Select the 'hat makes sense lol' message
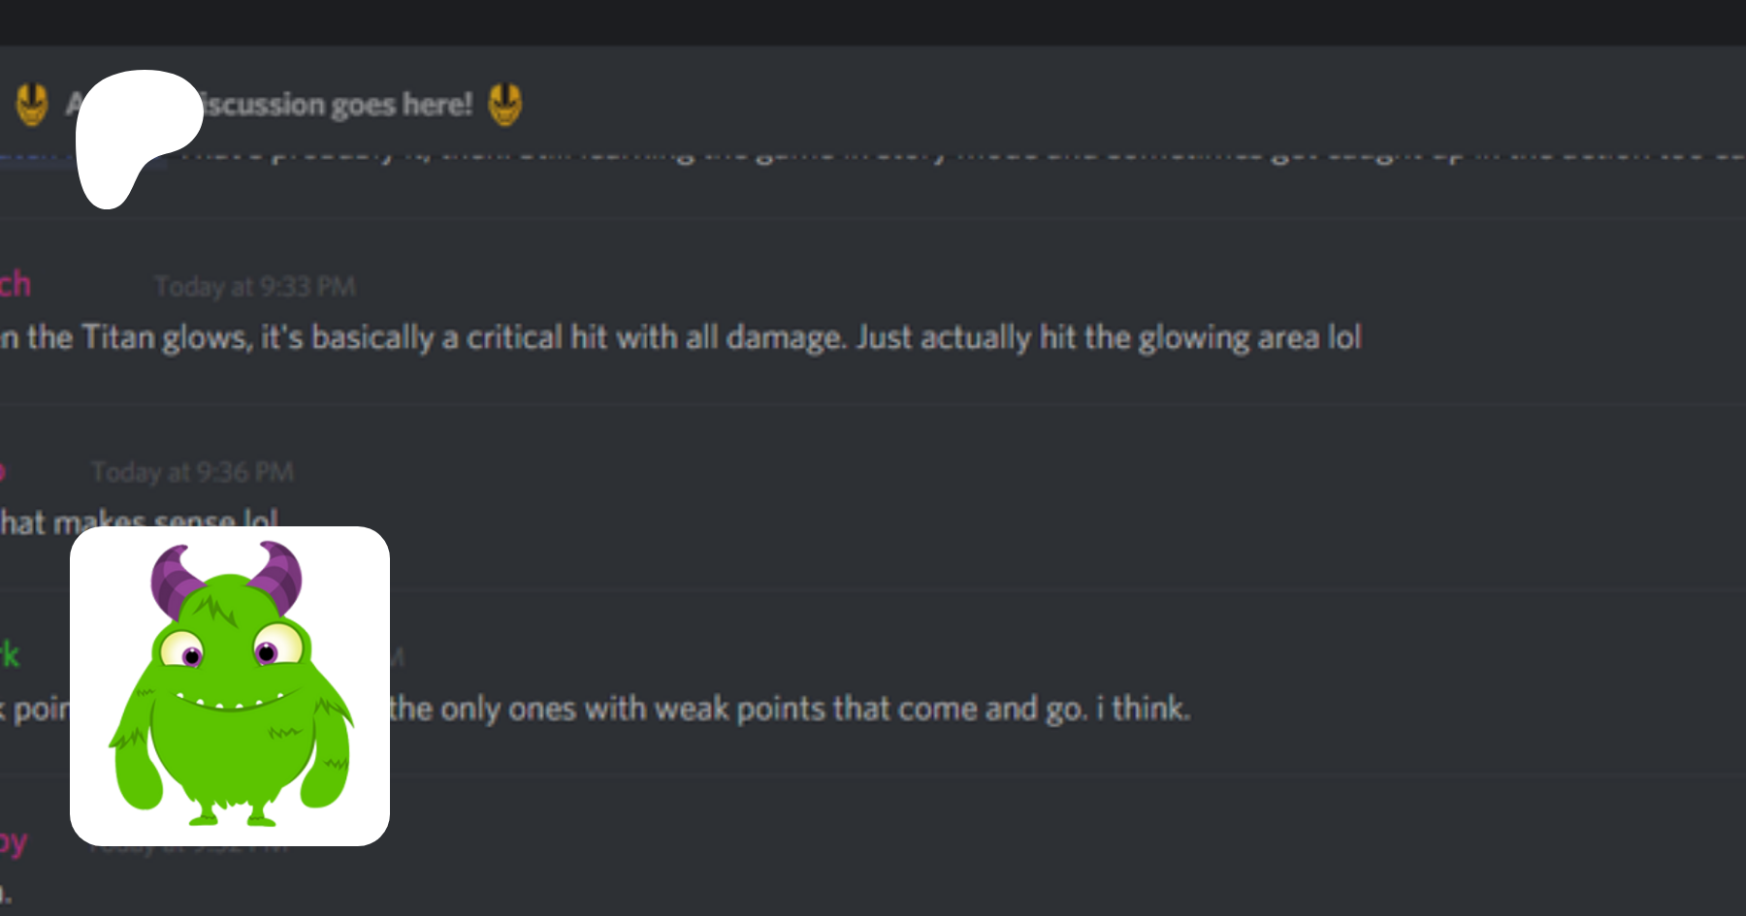 140,521
